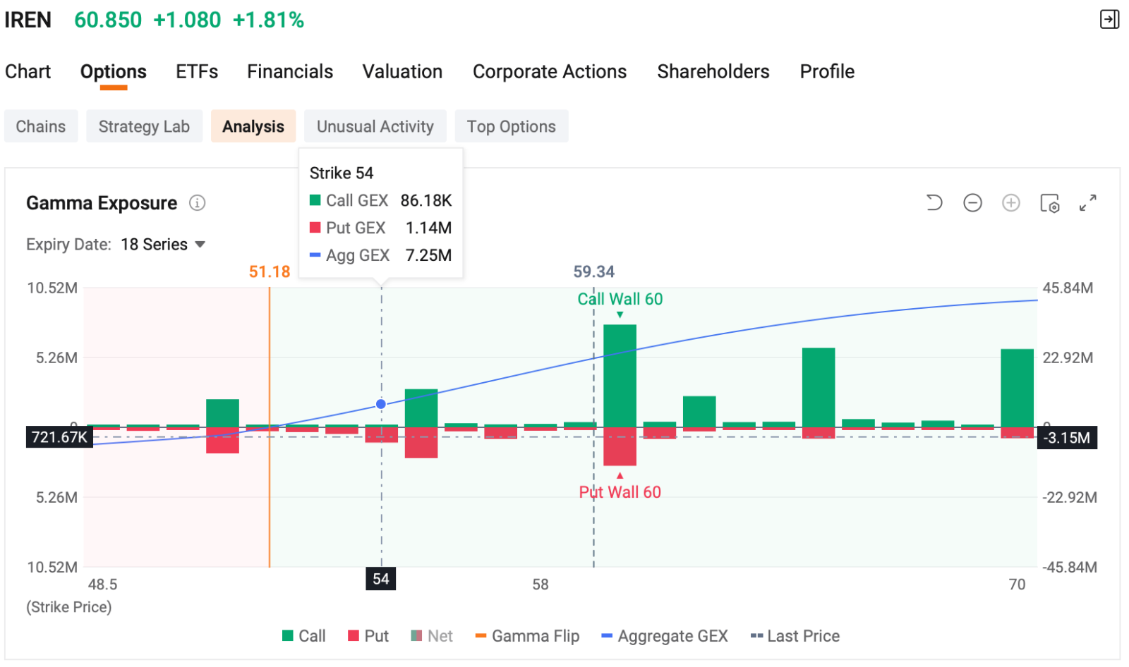Screen dimensions: 1129x667
Task: Reset chart with the undo arrow icon
Action: coord(934,203)
